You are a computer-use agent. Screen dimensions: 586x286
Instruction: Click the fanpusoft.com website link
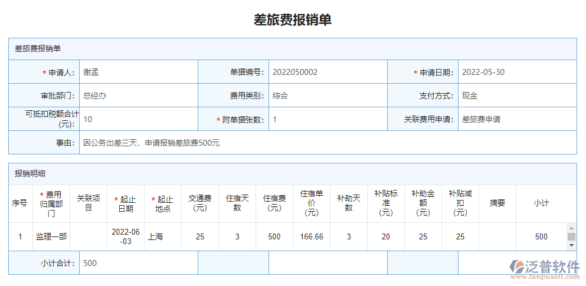(x=544, y=276)
